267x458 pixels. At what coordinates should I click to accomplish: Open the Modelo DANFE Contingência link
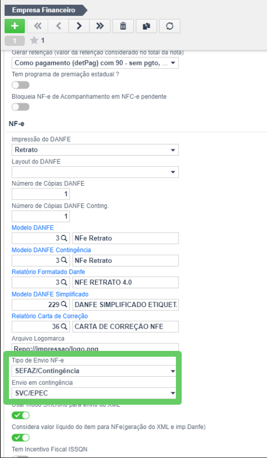tap(51, 250)
